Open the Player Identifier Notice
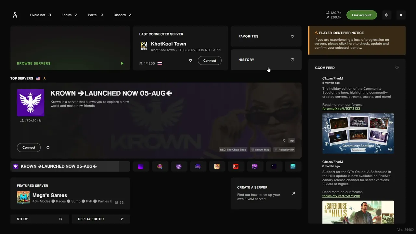416x234 pixels. (x=357, y=40)
